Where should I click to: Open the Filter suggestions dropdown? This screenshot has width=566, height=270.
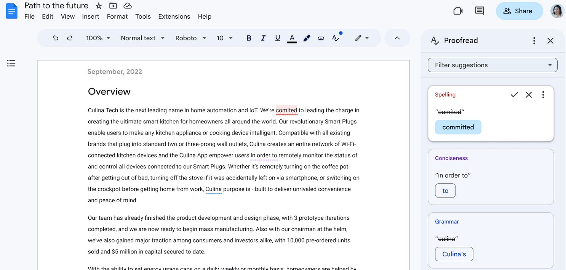[492, 65]
